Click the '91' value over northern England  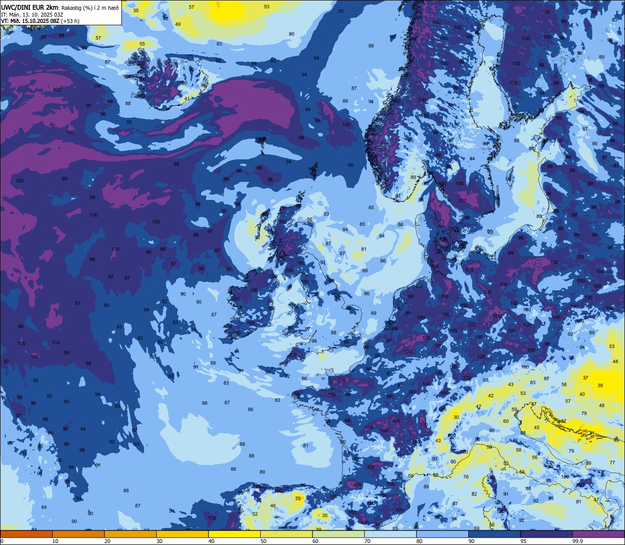tap(323, 262)
